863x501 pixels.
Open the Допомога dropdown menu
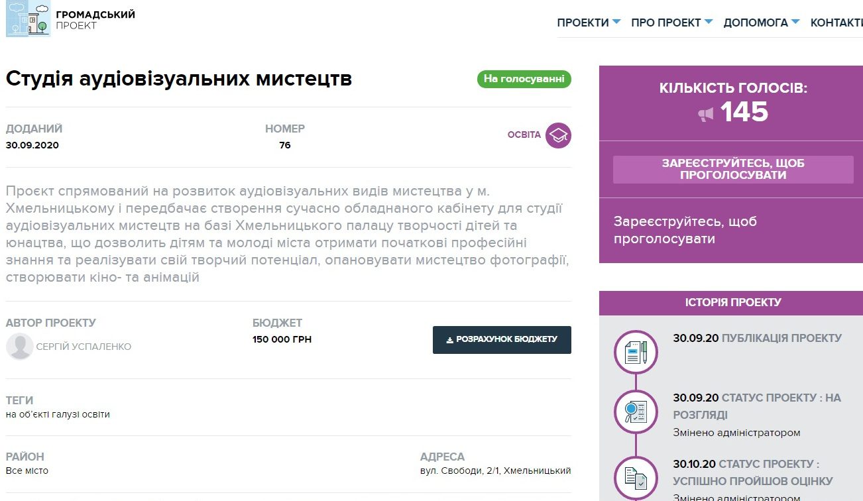(x=761, y=23)
